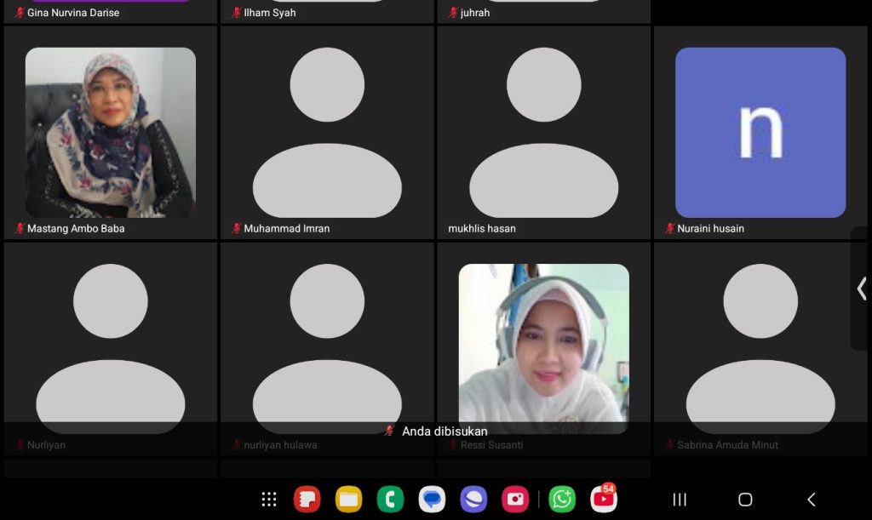The image size is (872, 520).
Task: Tap the Recents navigation button
Action: (680, 500)
